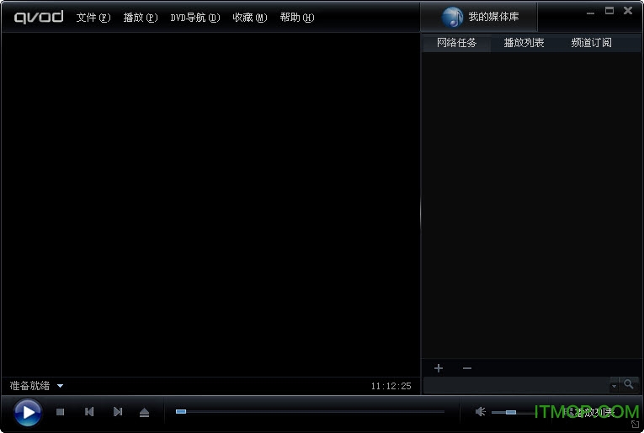Open the 收藏(M) menu
Screen dimensions: 644x433
click(x=250, y=18)
